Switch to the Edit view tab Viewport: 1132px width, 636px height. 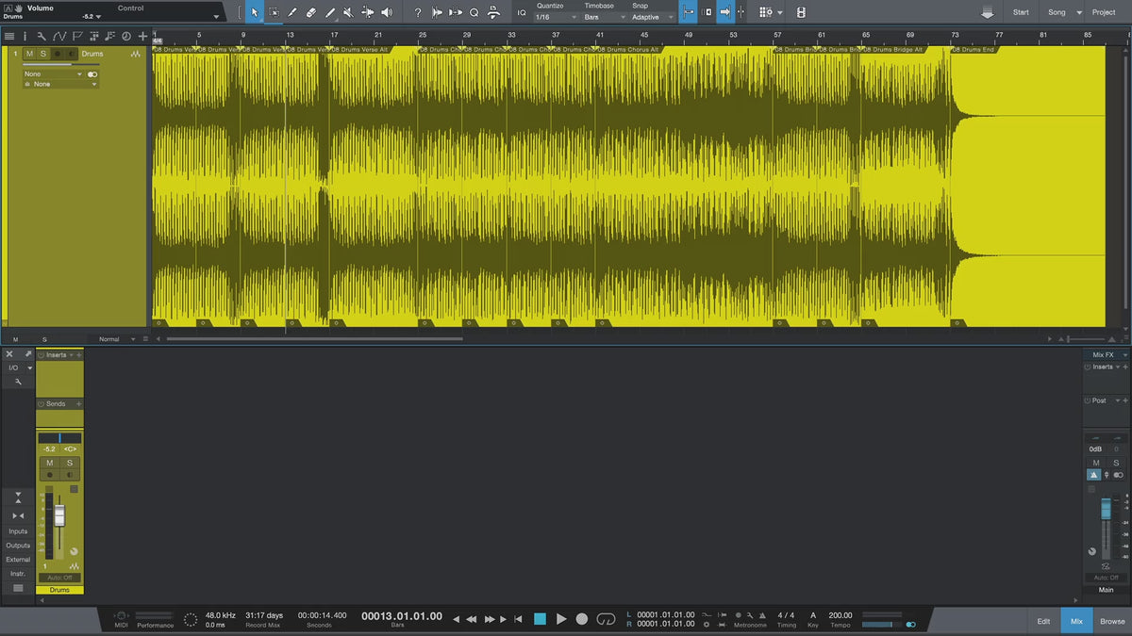coord(1043,621)
